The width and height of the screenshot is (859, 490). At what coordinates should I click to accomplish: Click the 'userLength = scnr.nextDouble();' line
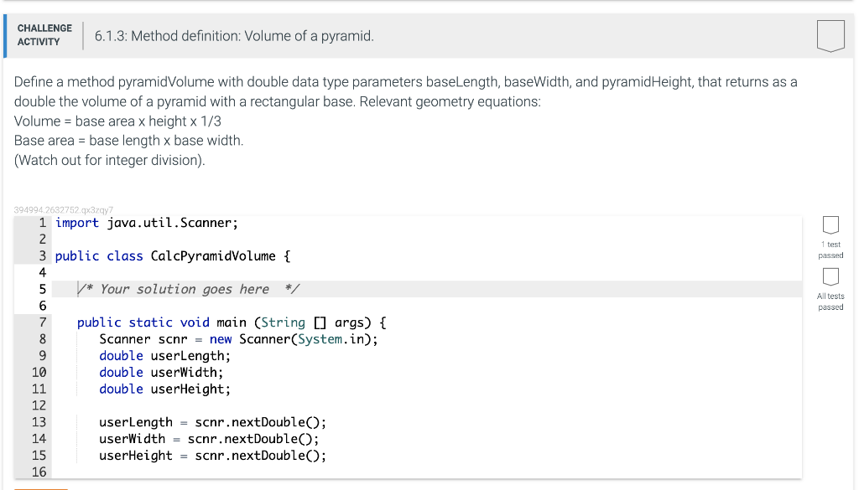[x=212, y=422]
